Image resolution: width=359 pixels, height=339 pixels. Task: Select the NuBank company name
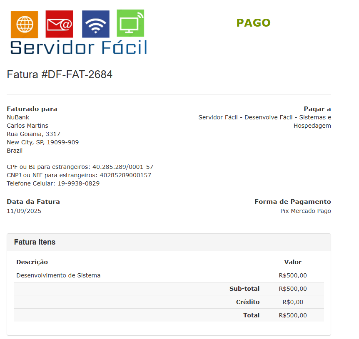click(18, 117)
